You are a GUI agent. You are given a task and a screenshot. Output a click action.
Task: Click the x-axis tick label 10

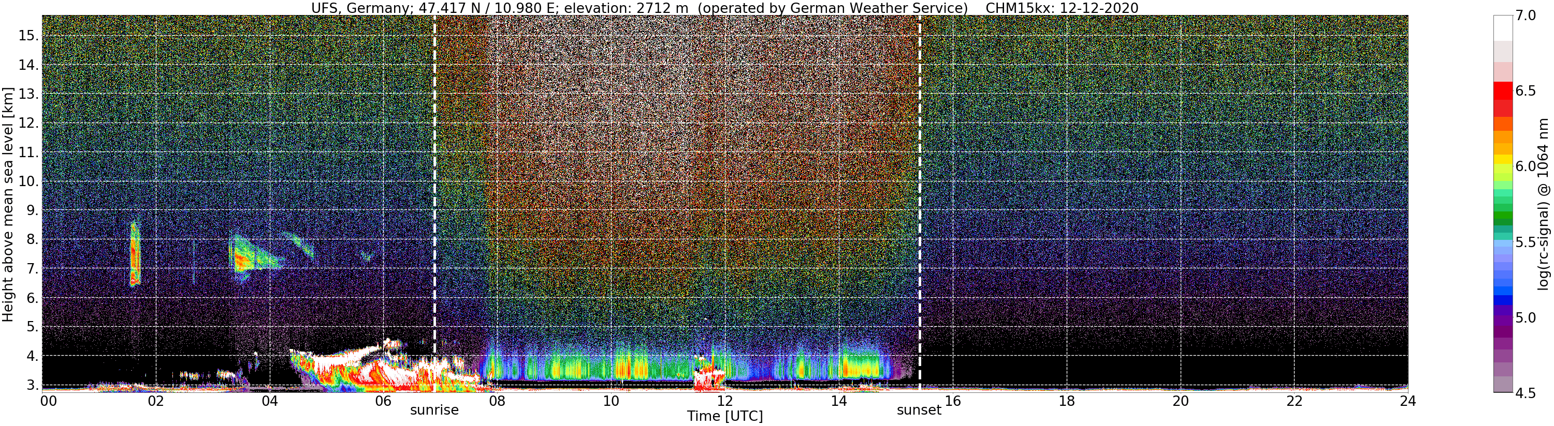click(x=611, y=401)
